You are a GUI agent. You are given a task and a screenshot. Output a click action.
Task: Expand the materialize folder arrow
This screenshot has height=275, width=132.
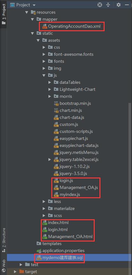point(44,209)
